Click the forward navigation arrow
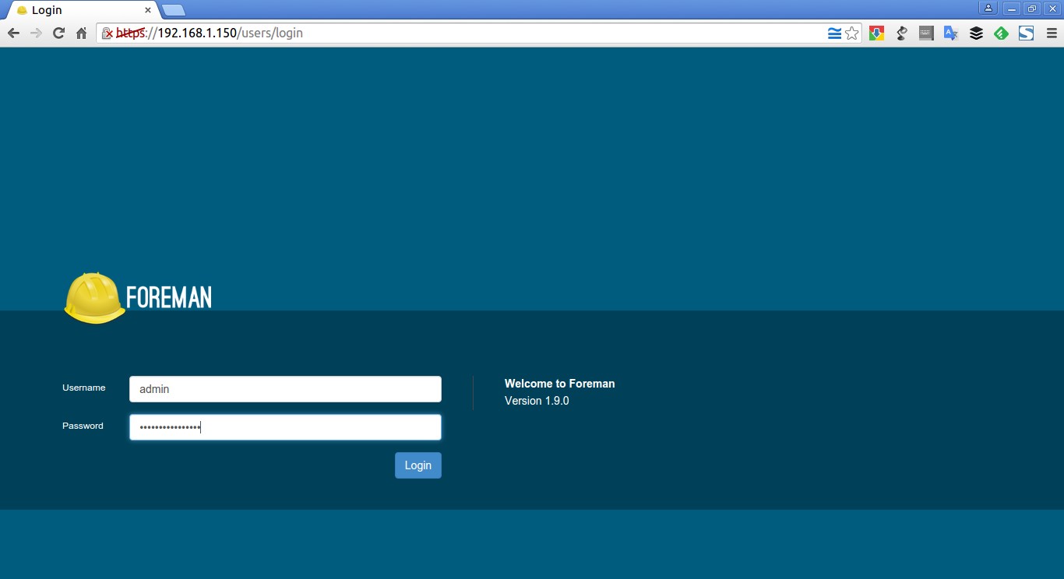The width and height of the screenshot is (1064, 579). click(x=35, y=33)
